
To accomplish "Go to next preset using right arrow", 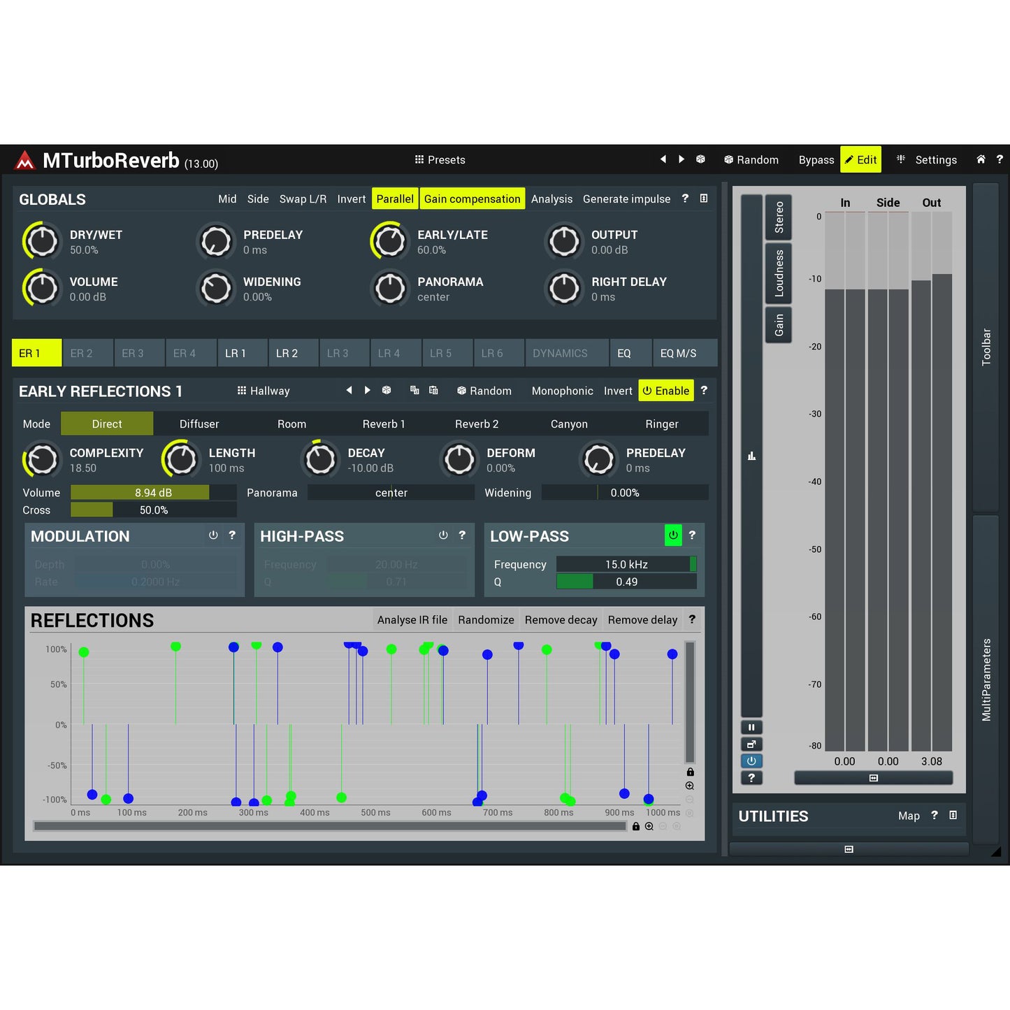I will click(x=681, y=159).
